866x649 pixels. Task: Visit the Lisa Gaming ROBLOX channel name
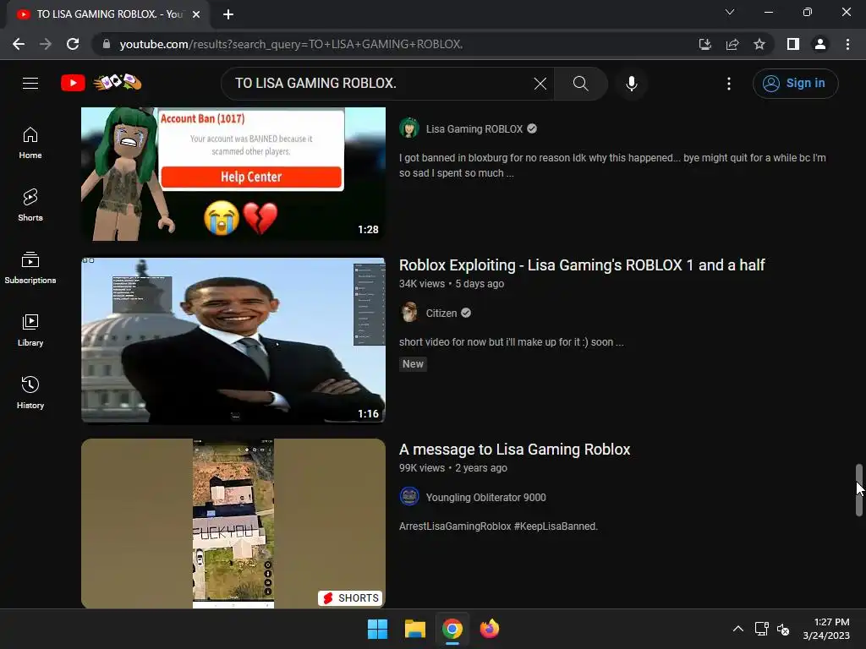(474, 128)
